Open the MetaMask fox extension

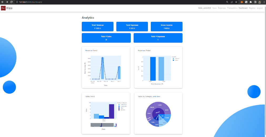(x=242, y=2)
